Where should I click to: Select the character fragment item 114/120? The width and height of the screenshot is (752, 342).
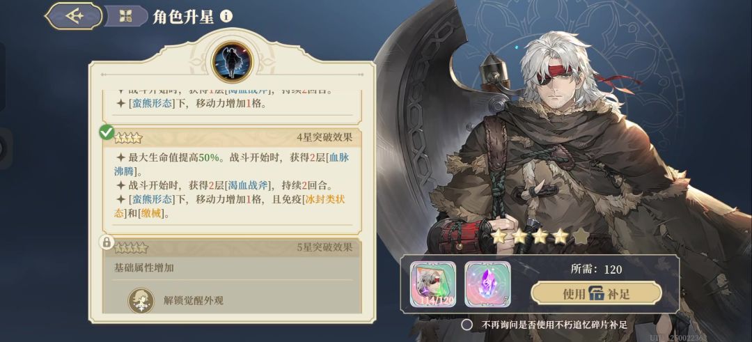(433, 284)
